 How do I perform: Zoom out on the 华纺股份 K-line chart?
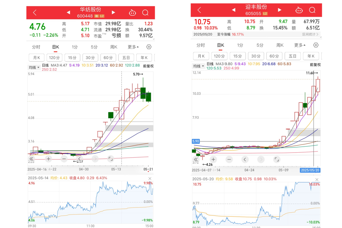(x=64, y=159)
